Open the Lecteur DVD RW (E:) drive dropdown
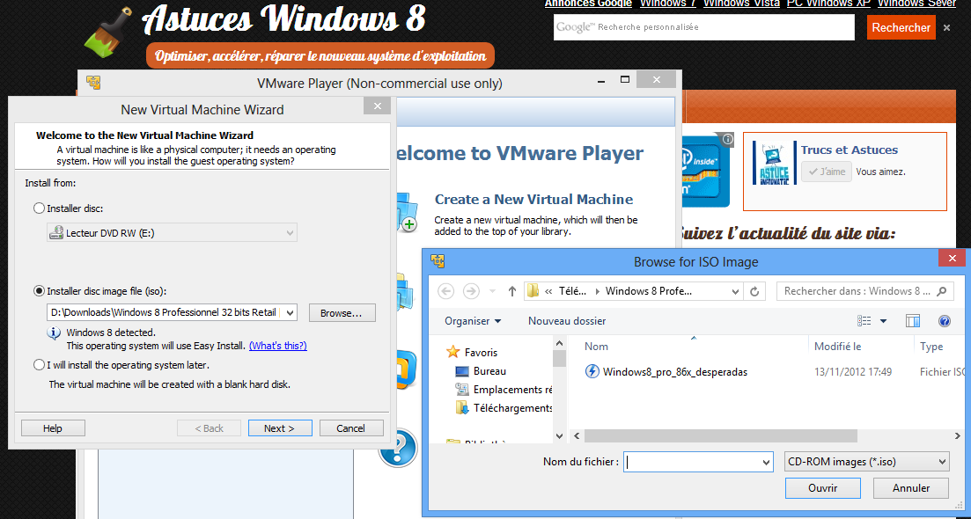Image resolution: width=971 pixels, height=519 pixels. (173, 232)
